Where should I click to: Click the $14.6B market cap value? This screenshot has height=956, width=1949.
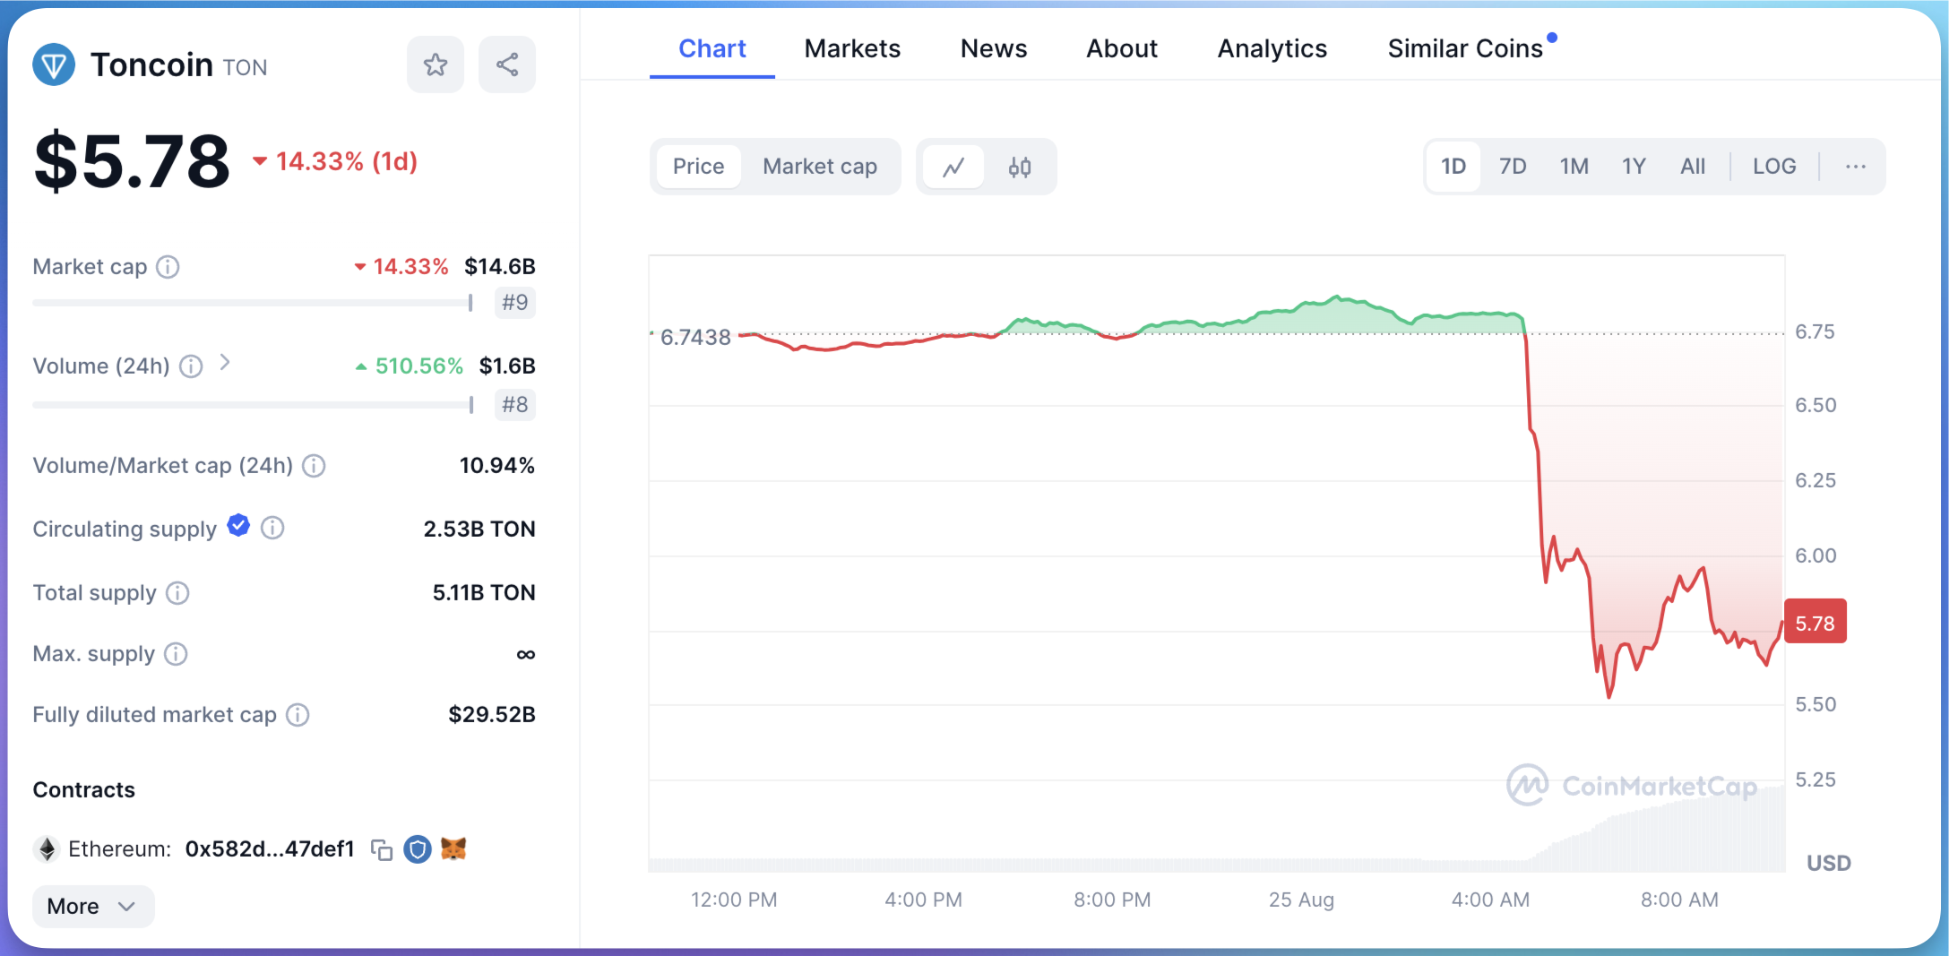pyautogui.click(x=500, y=267)
